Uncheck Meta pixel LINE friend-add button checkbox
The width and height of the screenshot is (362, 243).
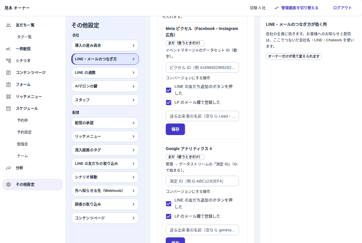pyautogui.click(x=169, y=90)
